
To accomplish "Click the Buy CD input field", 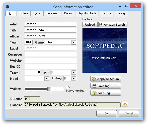I will tap(50, 66).
